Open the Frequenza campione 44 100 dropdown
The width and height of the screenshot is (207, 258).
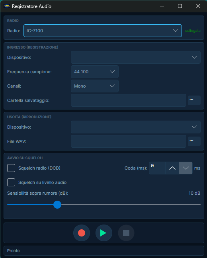coord(95,72)
